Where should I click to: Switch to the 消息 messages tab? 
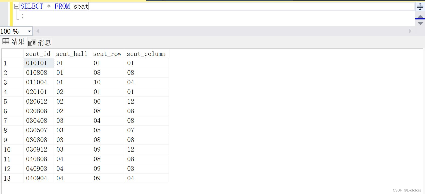click(x=40, y=43)
